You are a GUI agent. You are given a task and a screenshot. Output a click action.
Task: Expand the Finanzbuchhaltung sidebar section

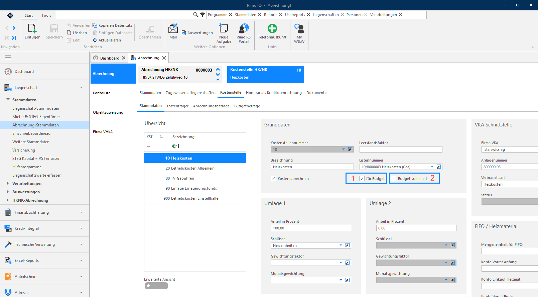tap(44, 212)
